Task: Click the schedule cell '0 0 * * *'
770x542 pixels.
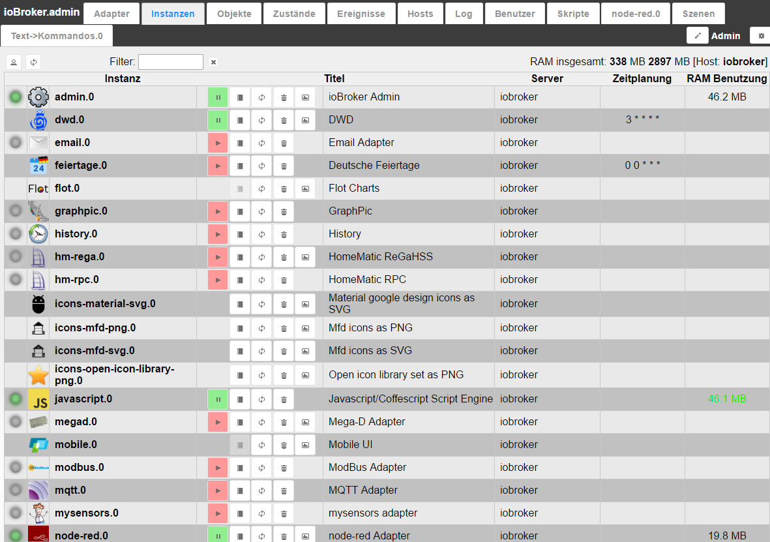Action: point(642,165)
